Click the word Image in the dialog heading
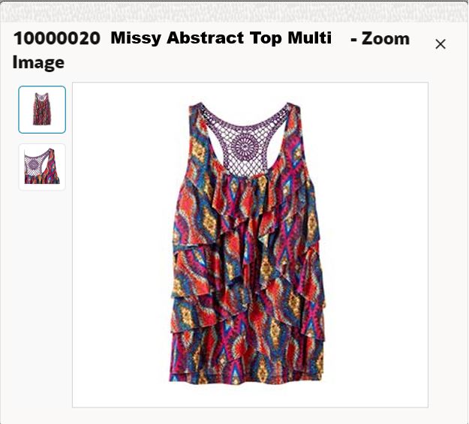The image size is (469, 424). pos(38,63)
